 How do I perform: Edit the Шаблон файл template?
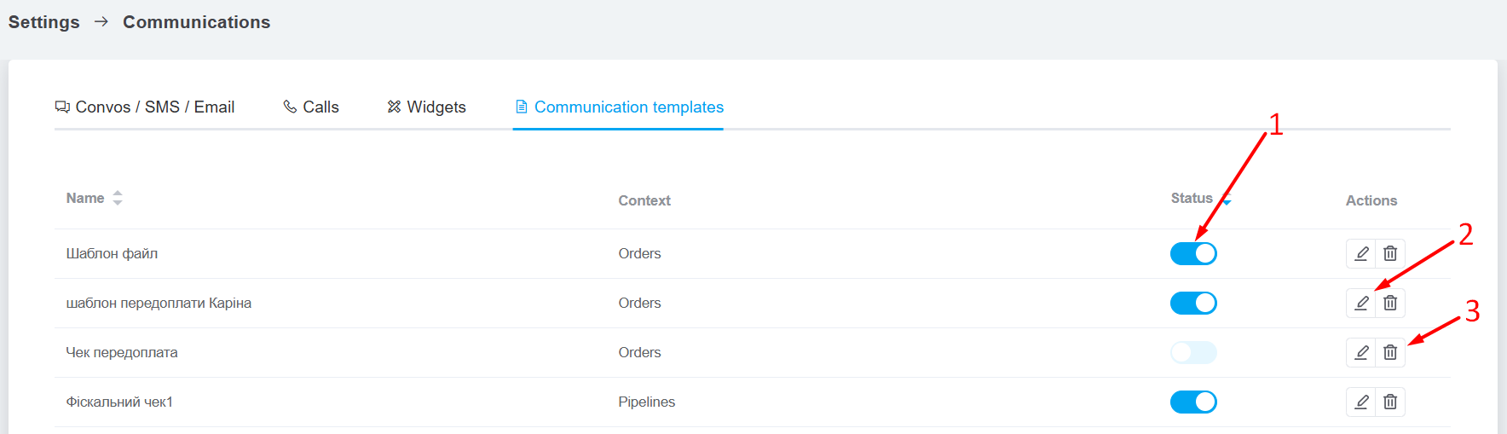tap(1361, 253)
